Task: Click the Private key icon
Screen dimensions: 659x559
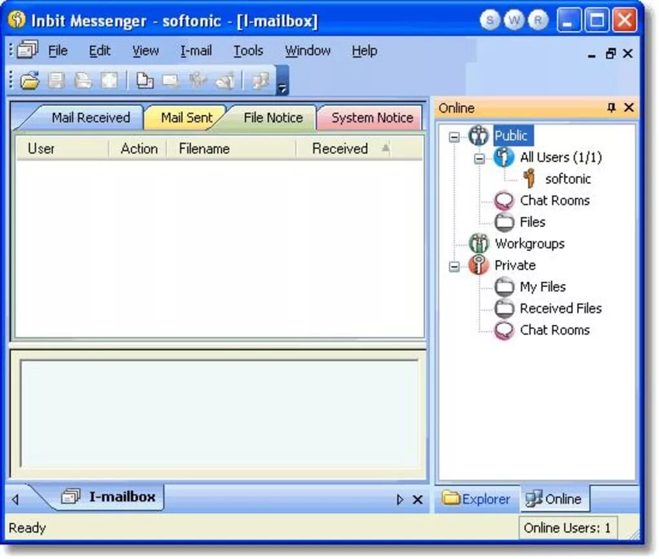Action: 479,265
